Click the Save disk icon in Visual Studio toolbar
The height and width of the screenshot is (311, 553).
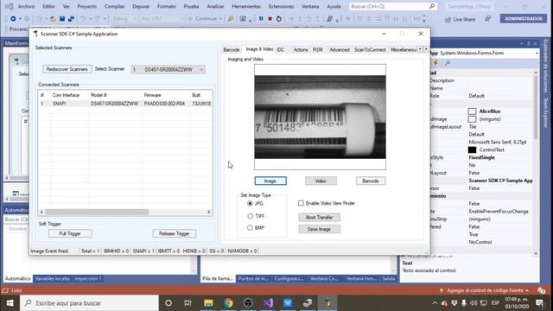click(62, 19)
